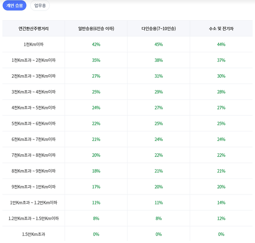Click the 다인승용(7~10인승) column header
This screenshot has width=255, height=243.
pos(158,29)
